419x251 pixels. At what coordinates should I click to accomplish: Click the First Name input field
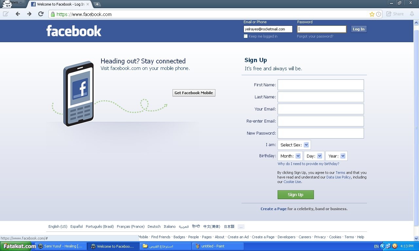(x=320, y=85)
